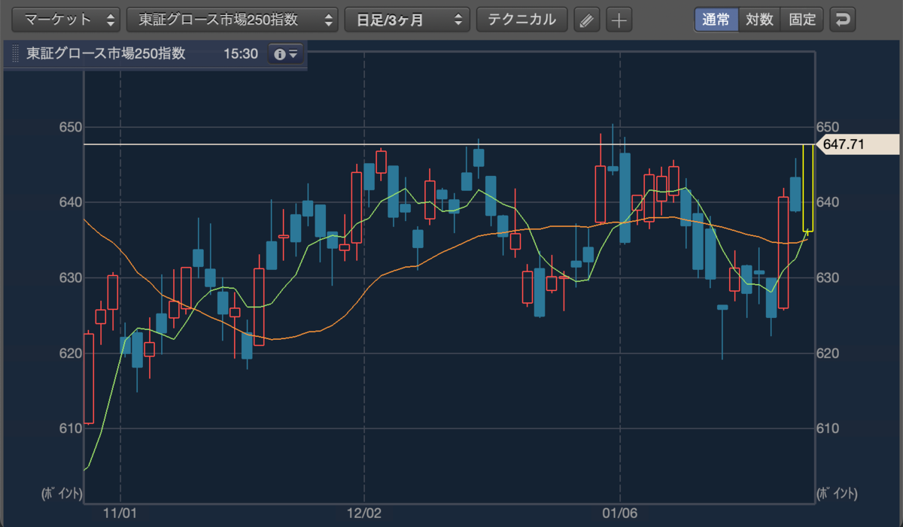Grab the dotted handle of the legend panel
The image size is (903, 527).
pyautogui.click(x=16, y=54)
